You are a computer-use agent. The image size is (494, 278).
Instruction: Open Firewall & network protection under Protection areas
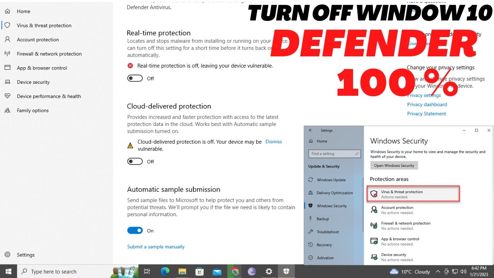[x=400, y=226]
